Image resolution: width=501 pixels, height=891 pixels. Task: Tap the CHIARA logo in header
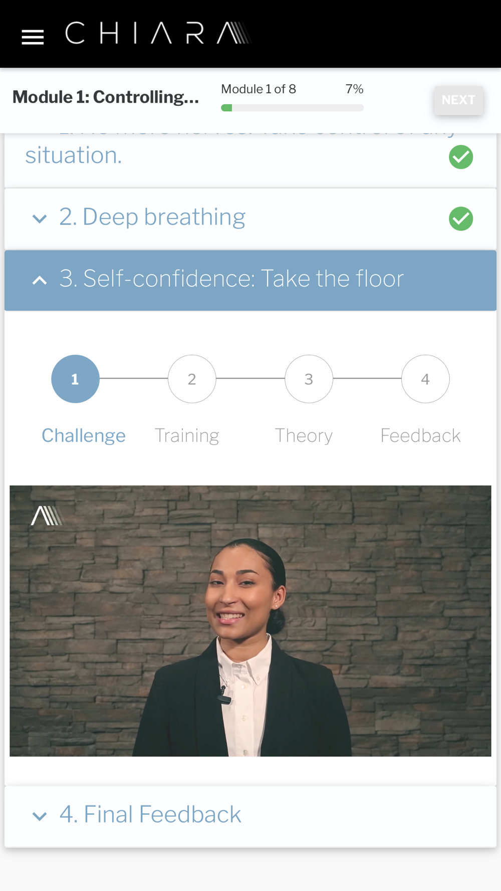pyautogui.click(x=158, y=33)
